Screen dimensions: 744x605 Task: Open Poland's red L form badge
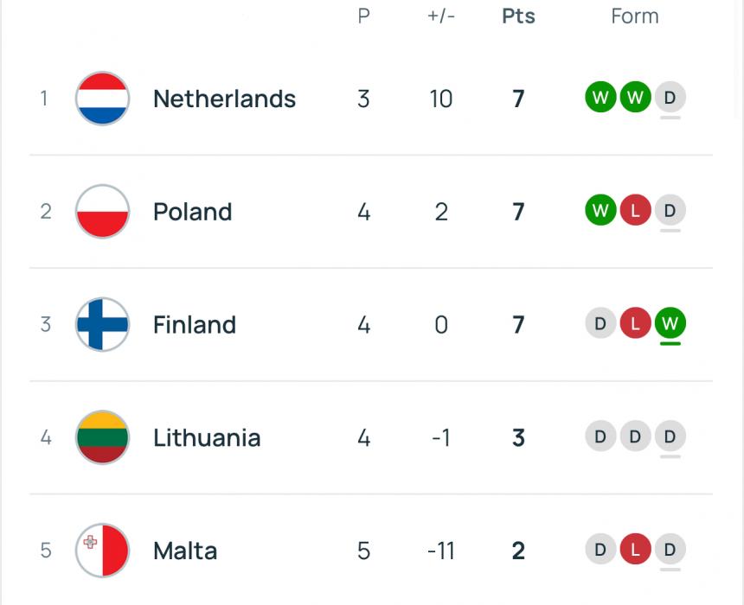coord(635,210)
